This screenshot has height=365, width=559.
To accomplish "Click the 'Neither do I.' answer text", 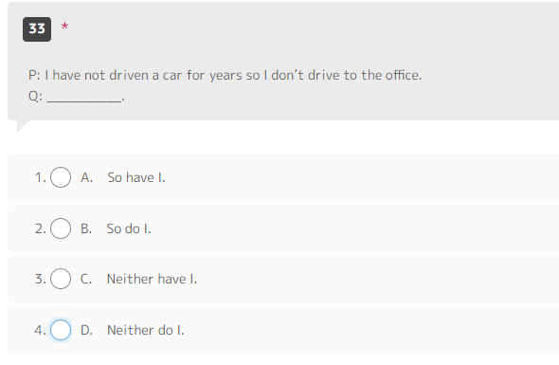I will (146, 330).
